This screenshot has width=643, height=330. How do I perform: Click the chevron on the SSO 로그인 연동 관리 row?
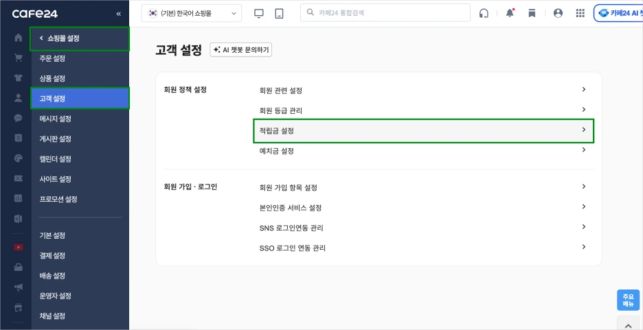(x=584, y=246)
